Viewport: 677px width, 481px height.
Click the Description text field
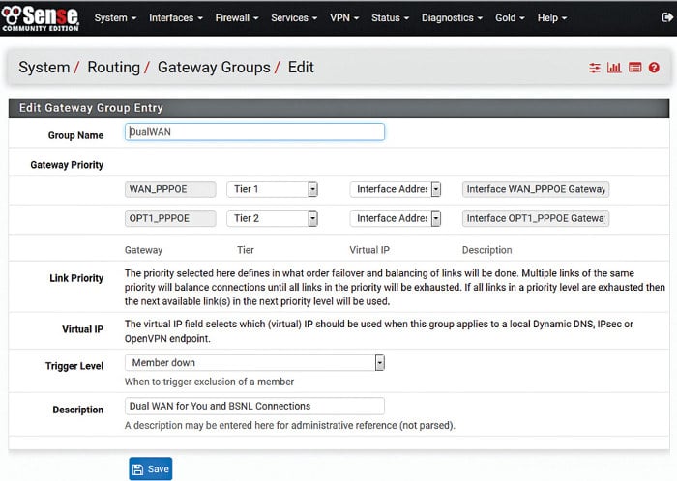tap(254, 406)
